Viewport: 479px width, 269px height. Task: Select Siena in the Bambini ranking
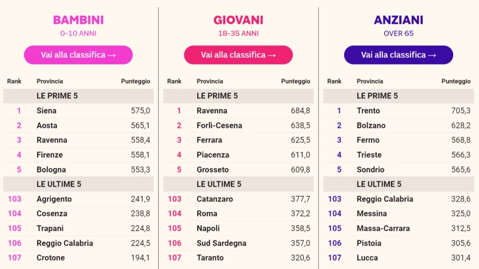47,111
